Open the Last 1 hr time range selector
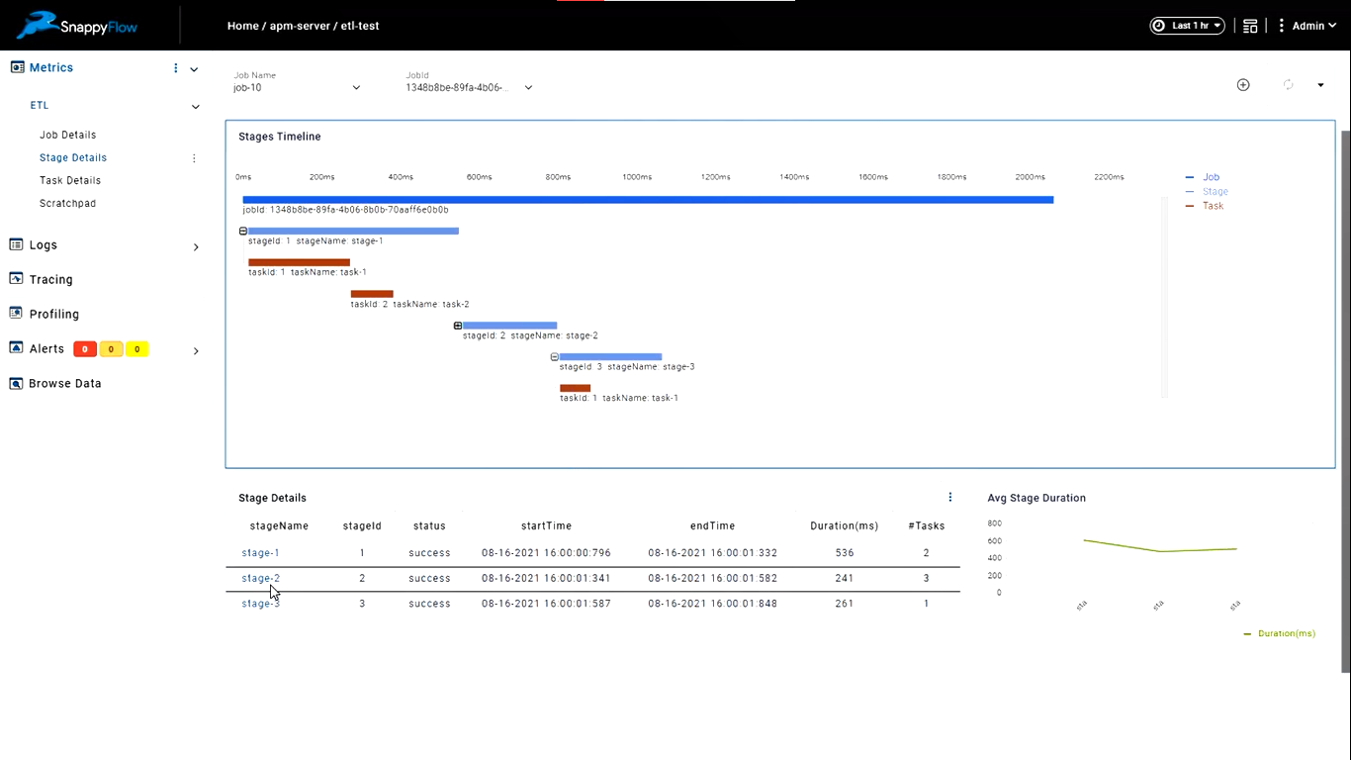Image resolution: width=1351 pixels, height=760 pixels. tap(1187, 26)
